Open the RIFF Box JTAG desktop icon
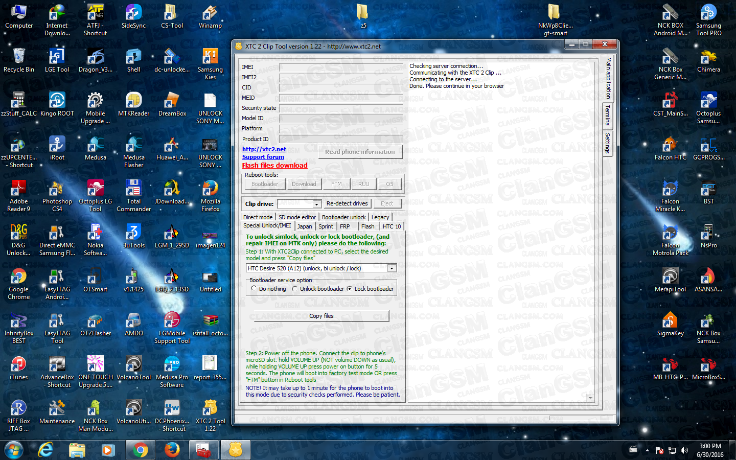 (18, 416)
